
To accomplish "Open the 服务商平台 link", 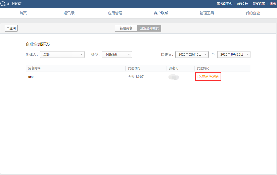I will pos(224,4).
